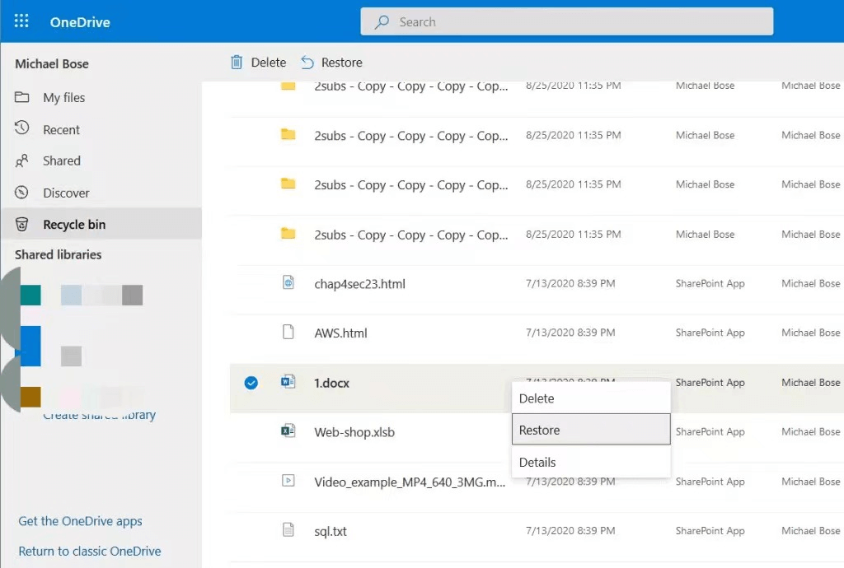The image size is (844, 568).
Task: Click the text file icon beside sql.txt
Action: [x=288, y=530]
